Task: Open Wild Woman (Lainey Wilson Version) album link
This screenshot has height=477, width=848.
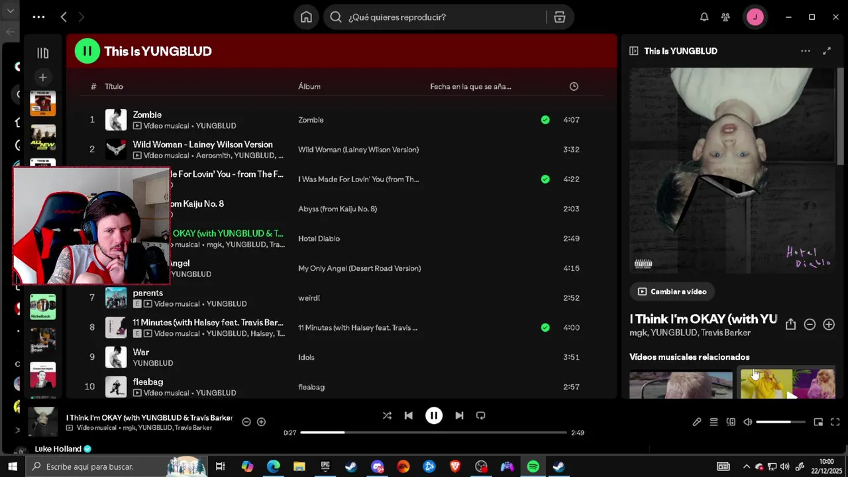Action: click(x=358, y=150)
